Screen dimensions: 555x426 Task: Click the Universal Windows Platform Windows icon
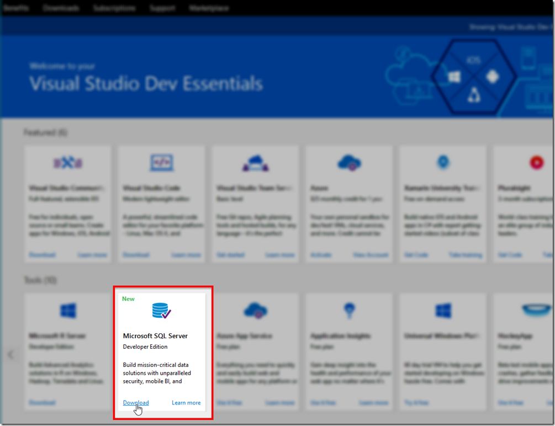click(443, 311)
